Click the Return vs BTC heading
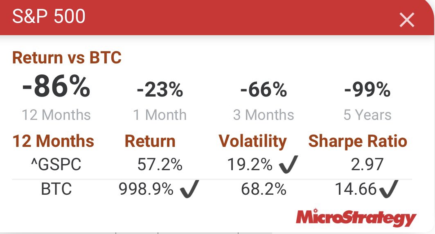The image size is (435, 234). tap(67, 58)
